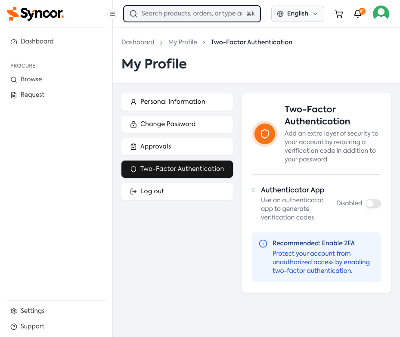
Task: Open the shopping cart icon
Action: (x=339, y=13)
